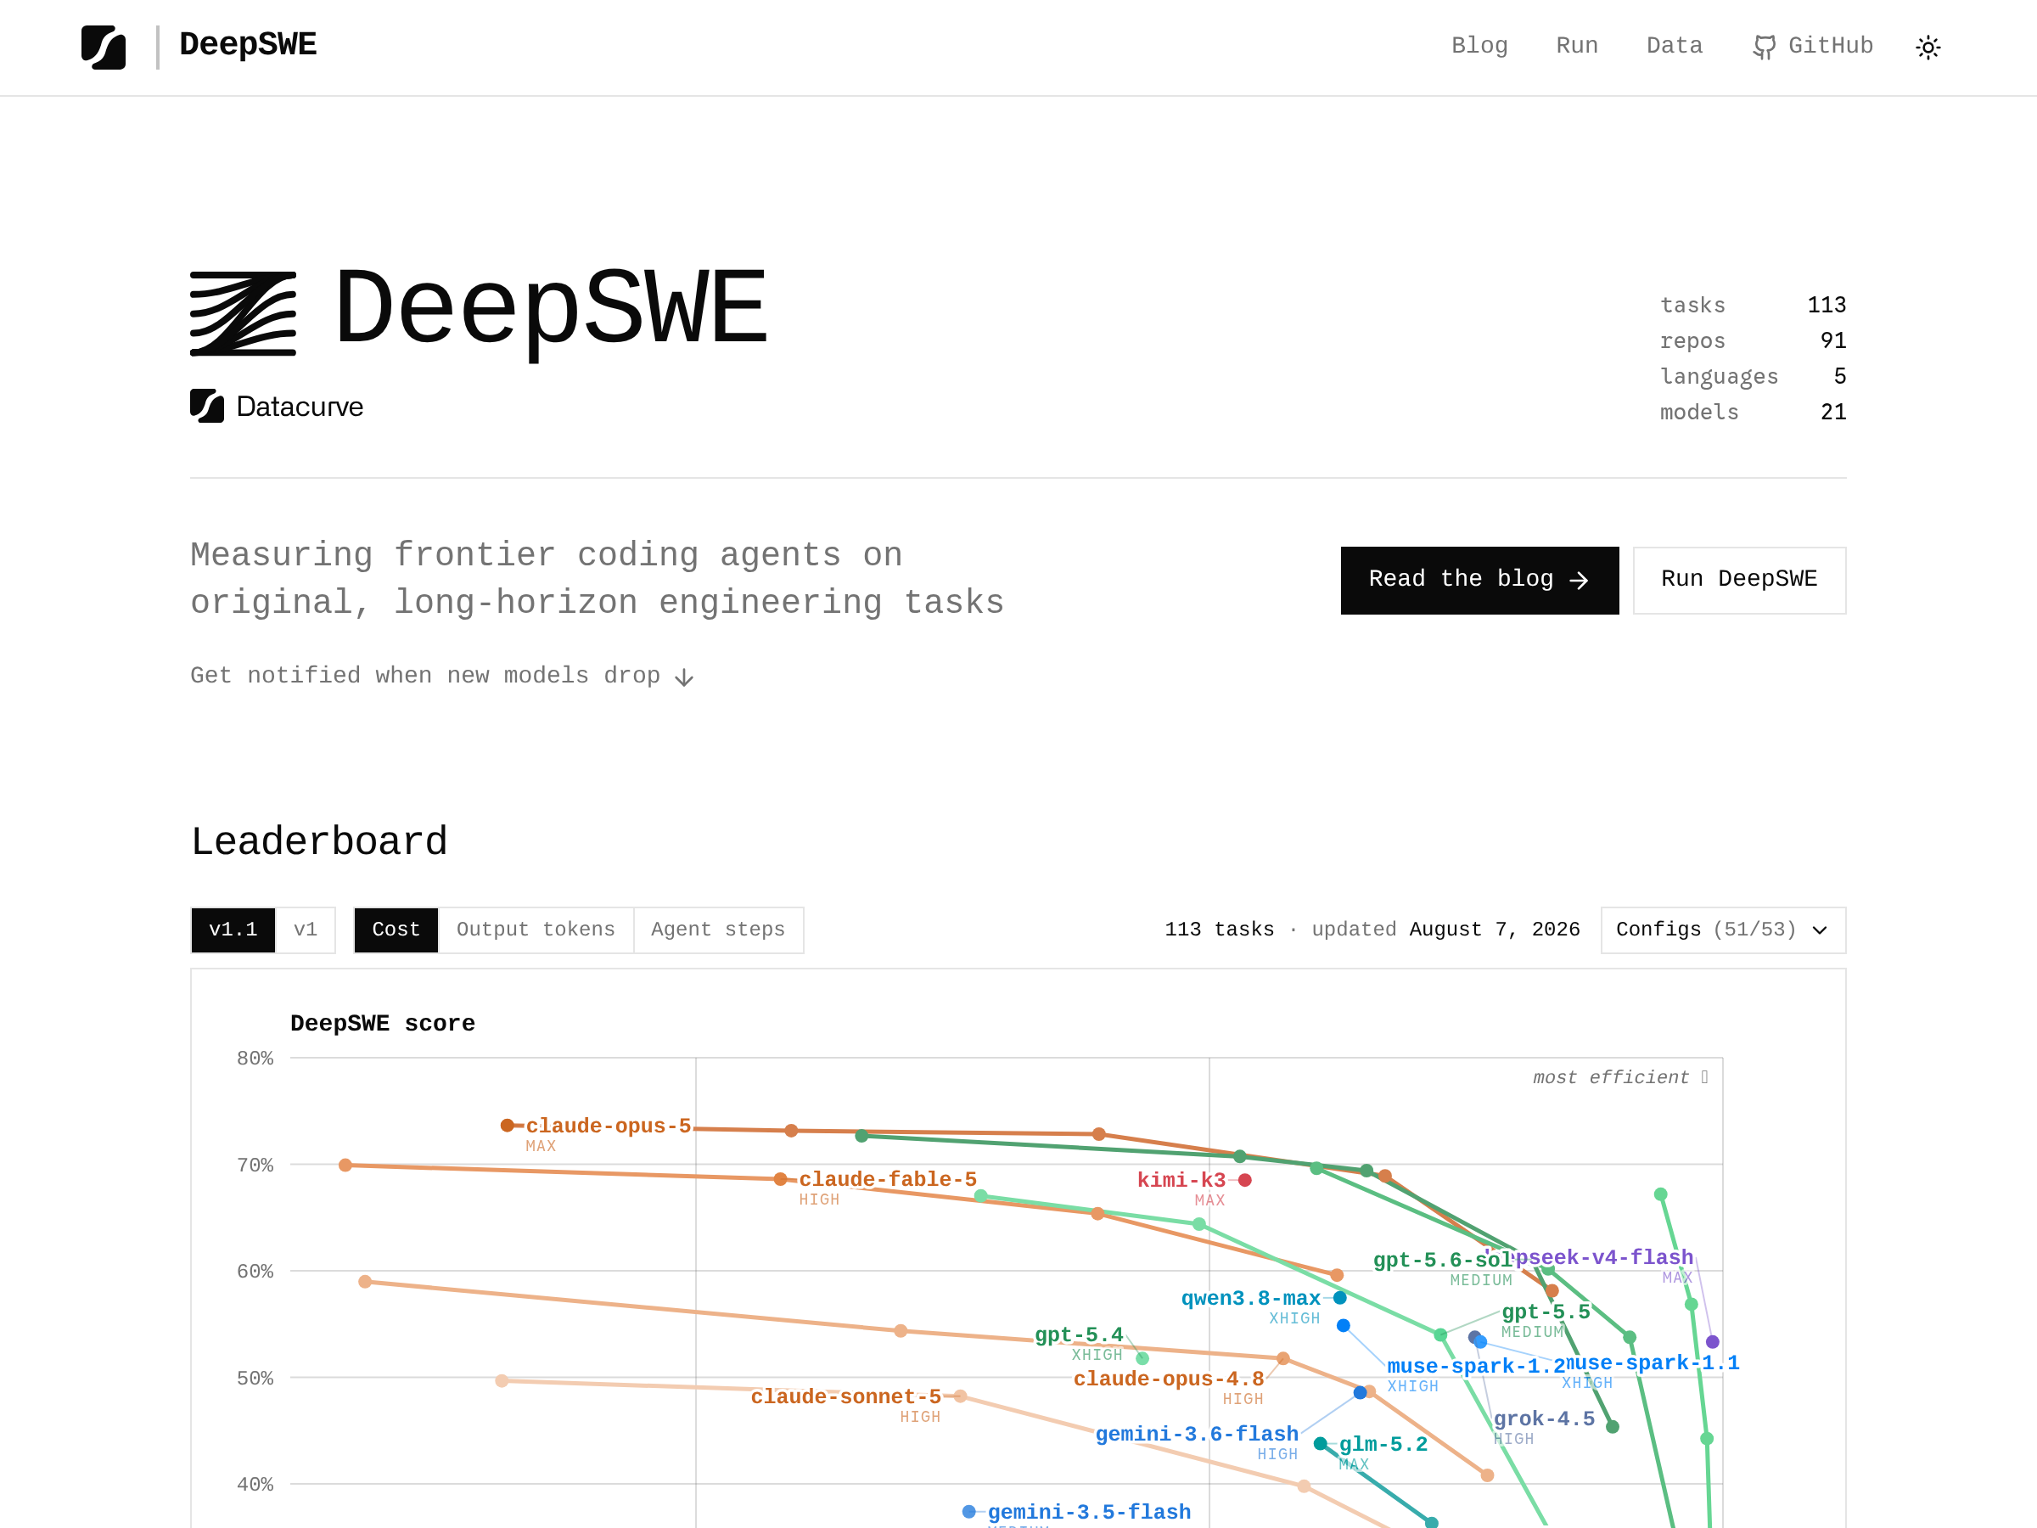Screen dimensions: 2037x1528
Task: Click the gpt-5.6-sol chart label
Action: 1442,1261
